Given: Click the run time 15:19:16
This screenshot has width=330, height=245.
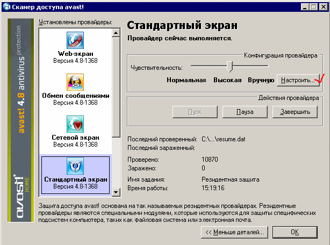Looking at the screenshot, I should [x=213, y=188].
